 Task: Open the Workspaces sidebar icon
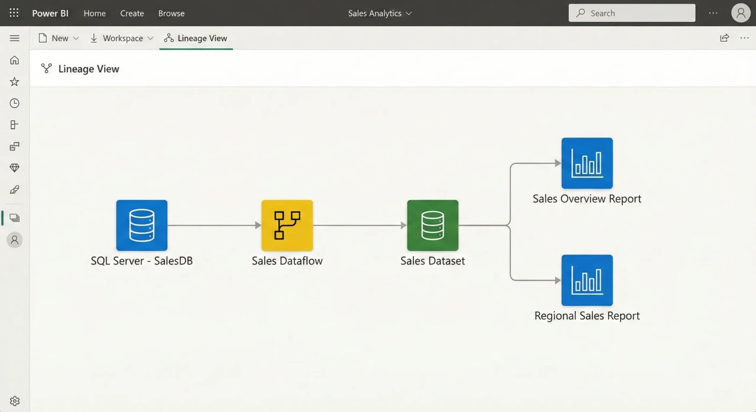click(x=15, y=218)
